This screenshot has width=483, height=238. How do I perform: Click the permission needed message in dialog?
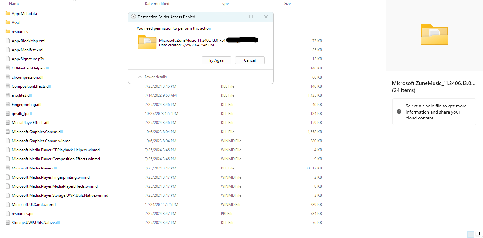point(174,28)
